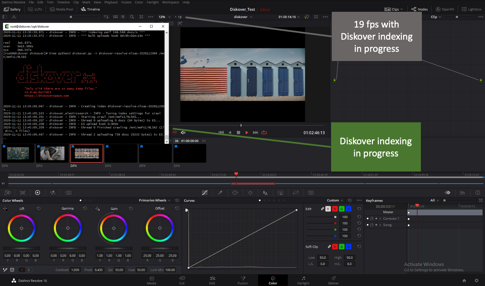Image resolution: width=485 pixels, height=286 pixels.
Task: Open the Keyframes All dropdown
Action: point(435,200)
